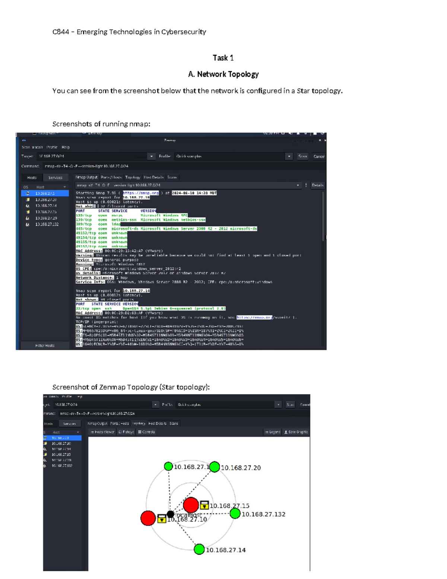Viewport: 447px width, 579px height.
Task: Click the vertical ellipsis icon next to Details
Action: tap(306, 185)
